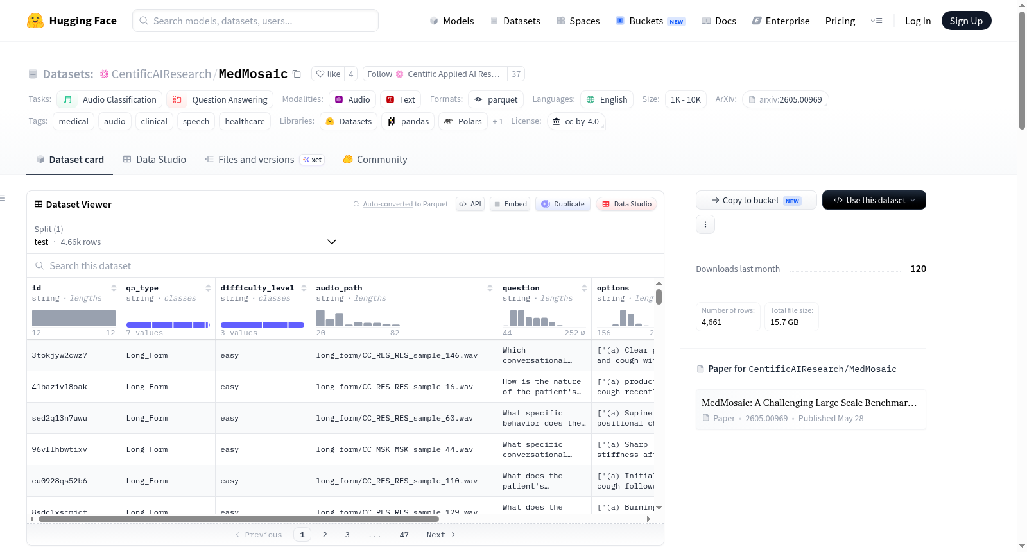Open the MedMosaic paper card
Image resolution: width=1027 pixels, height=552 pixels.
[x=811, y=410]
